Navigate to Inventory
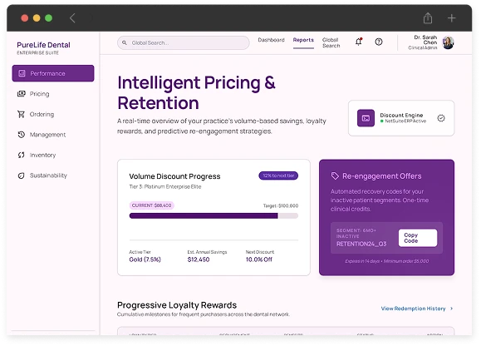Image resolution: width=481 pixels, height=346 pixels. point(53,155)
